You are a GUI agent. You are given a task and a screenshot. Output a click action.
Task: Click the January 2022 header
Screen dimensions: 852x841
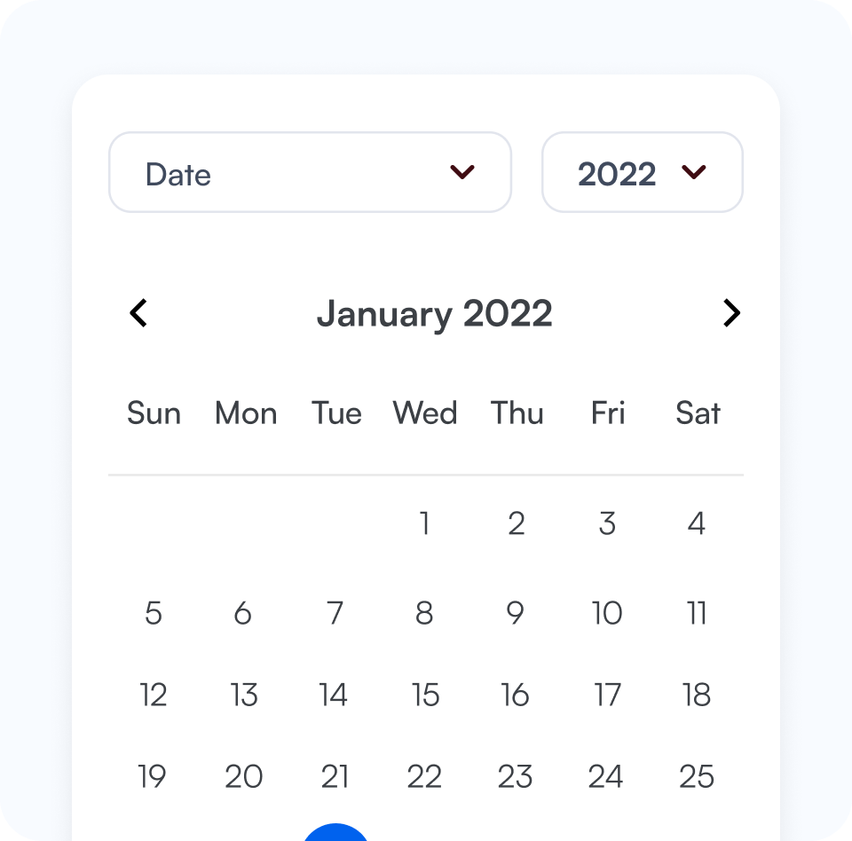[436, 313]
